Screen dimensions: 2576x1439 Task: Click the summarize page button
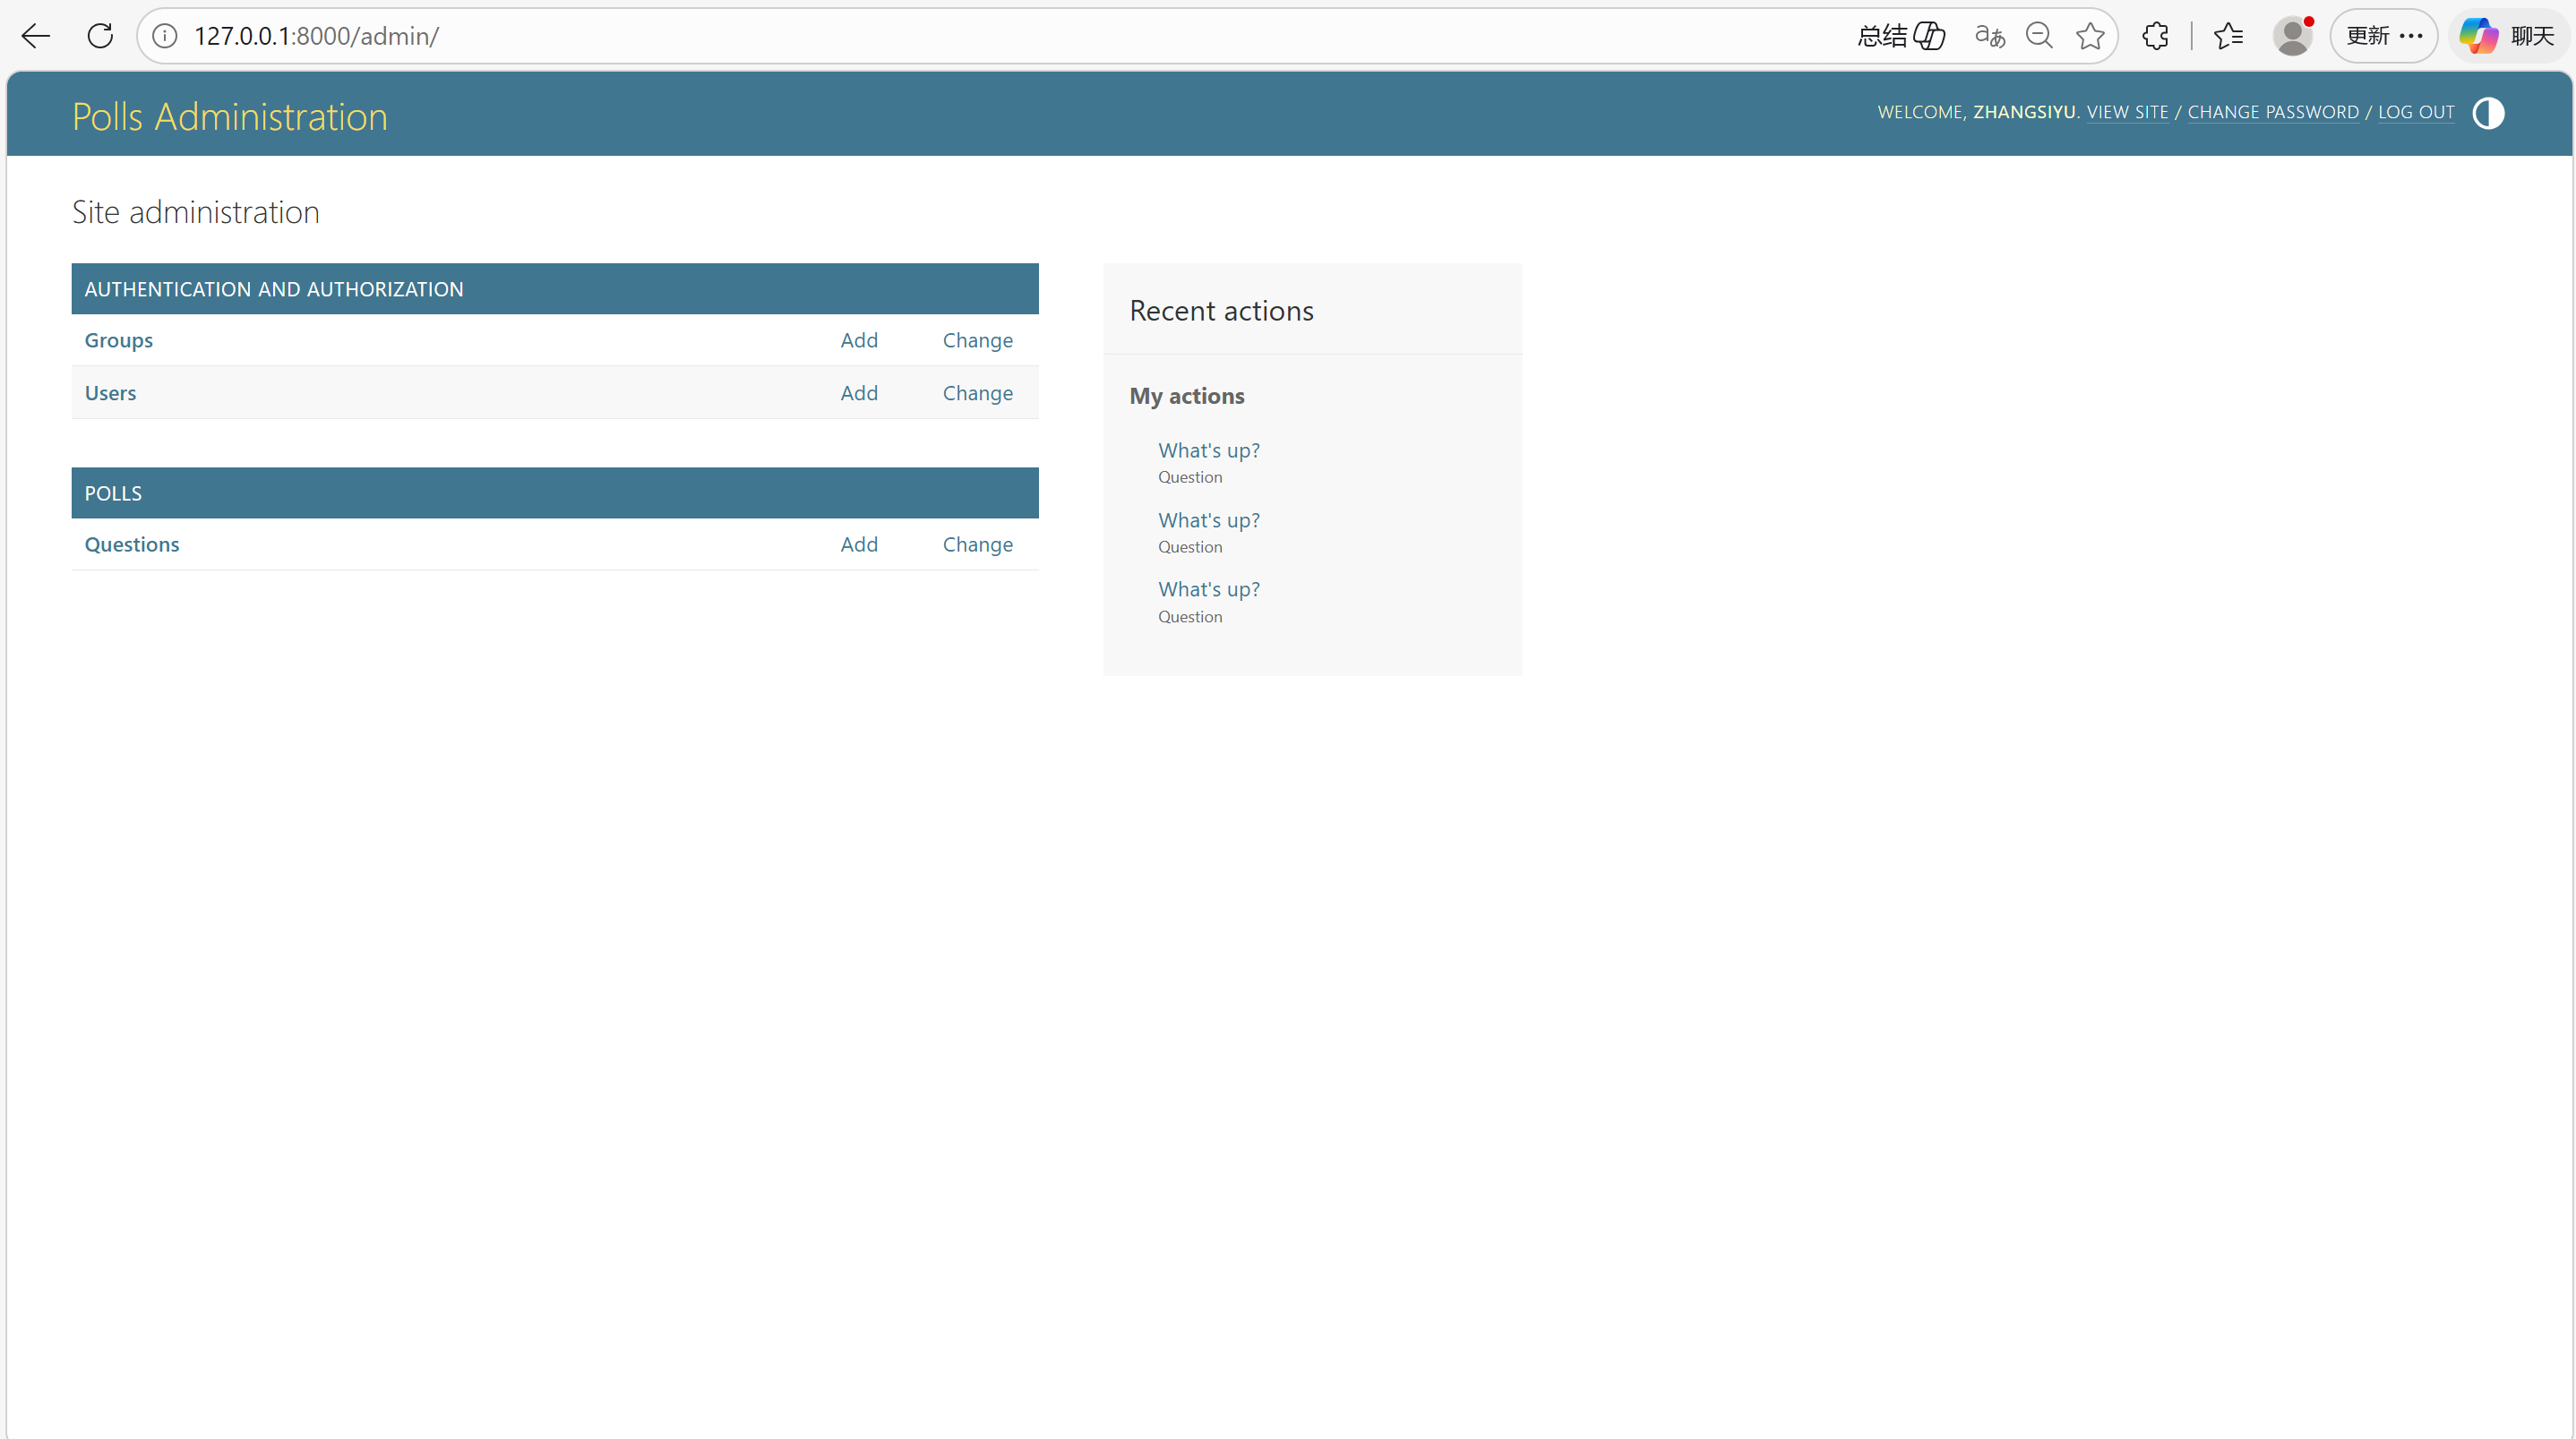point(1900,36)
